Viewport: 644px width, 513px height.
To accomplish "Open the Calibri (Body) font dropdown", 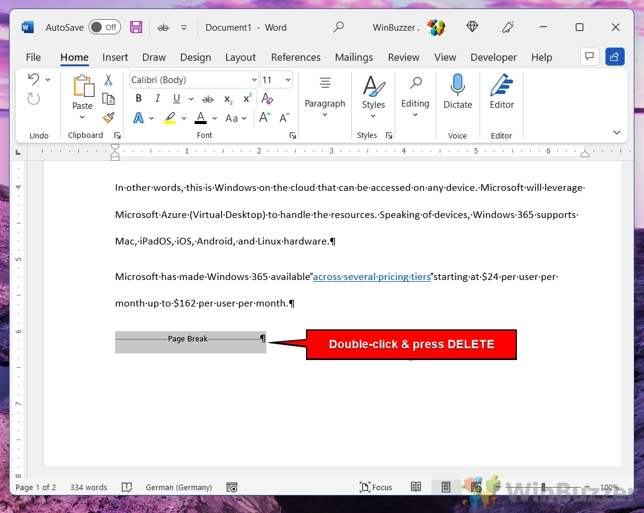I will pyautogui.click(x=254, y=80).
